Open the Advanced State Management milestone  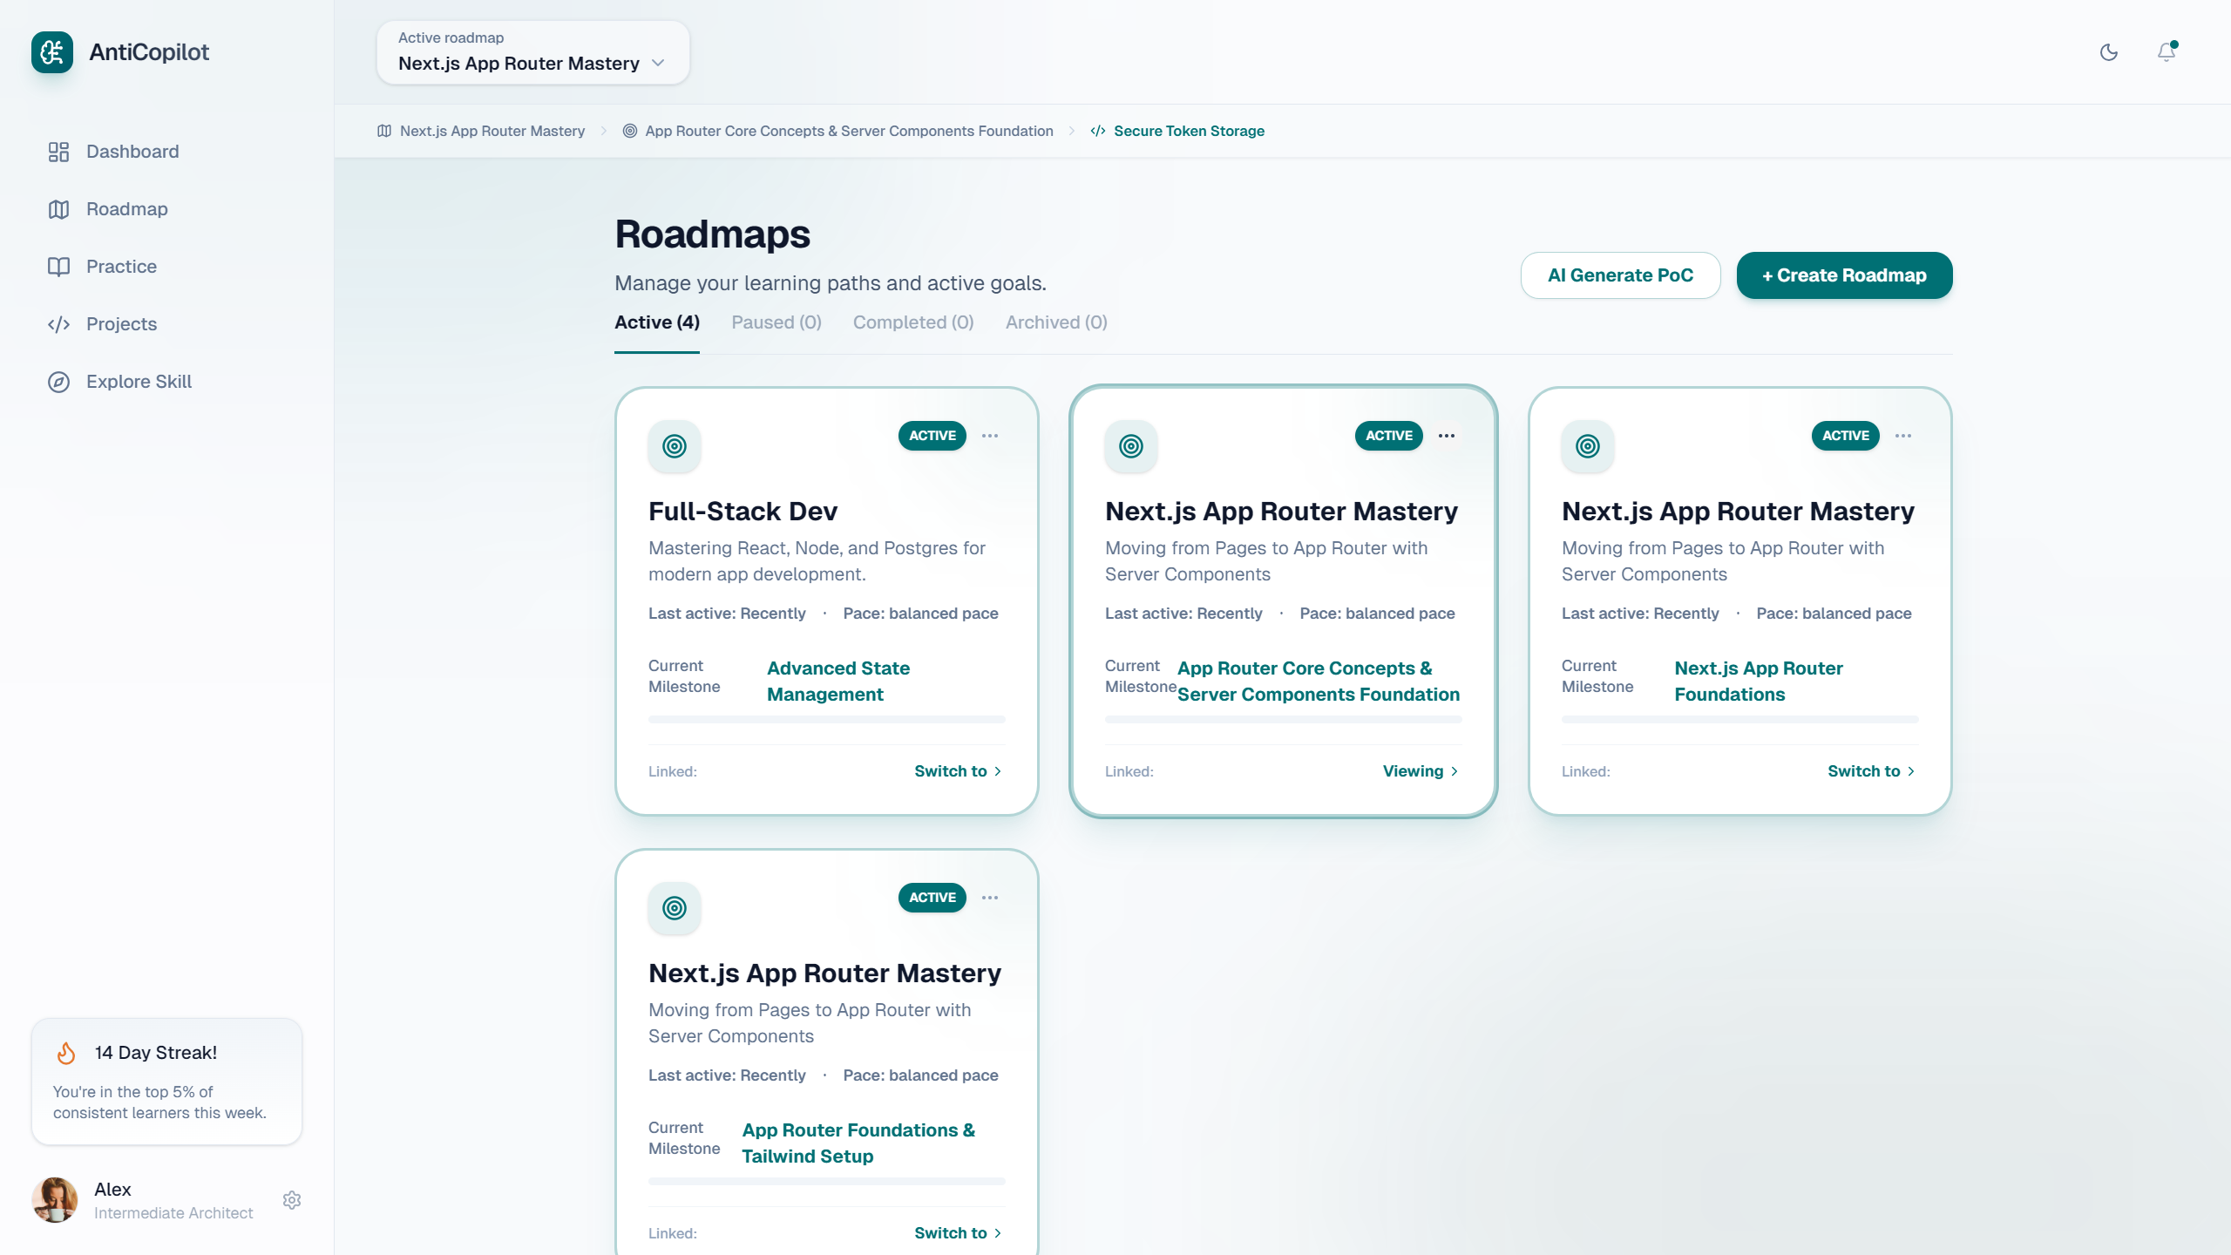tap(838, 682)
